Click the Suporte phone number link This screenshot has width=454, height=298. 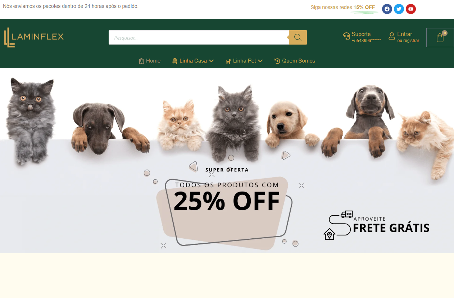tap(366, 41)
